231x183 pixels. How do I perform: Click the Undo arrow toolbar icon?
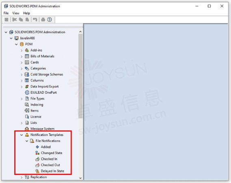(x=35, y=19)
